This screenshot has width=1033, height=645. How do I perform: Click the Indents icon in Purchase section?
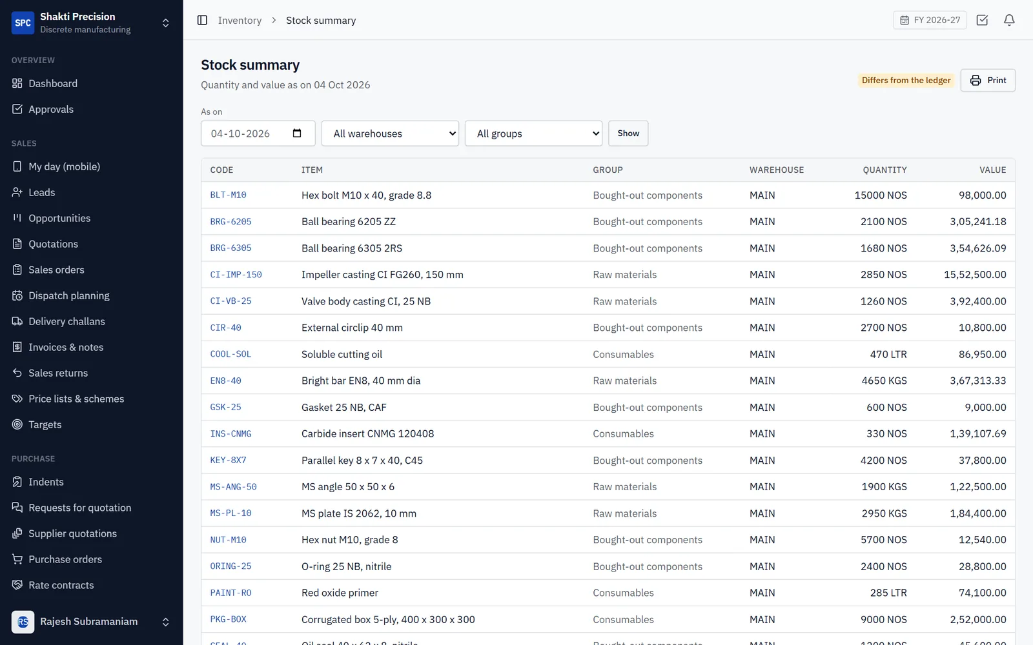[17, 482]
